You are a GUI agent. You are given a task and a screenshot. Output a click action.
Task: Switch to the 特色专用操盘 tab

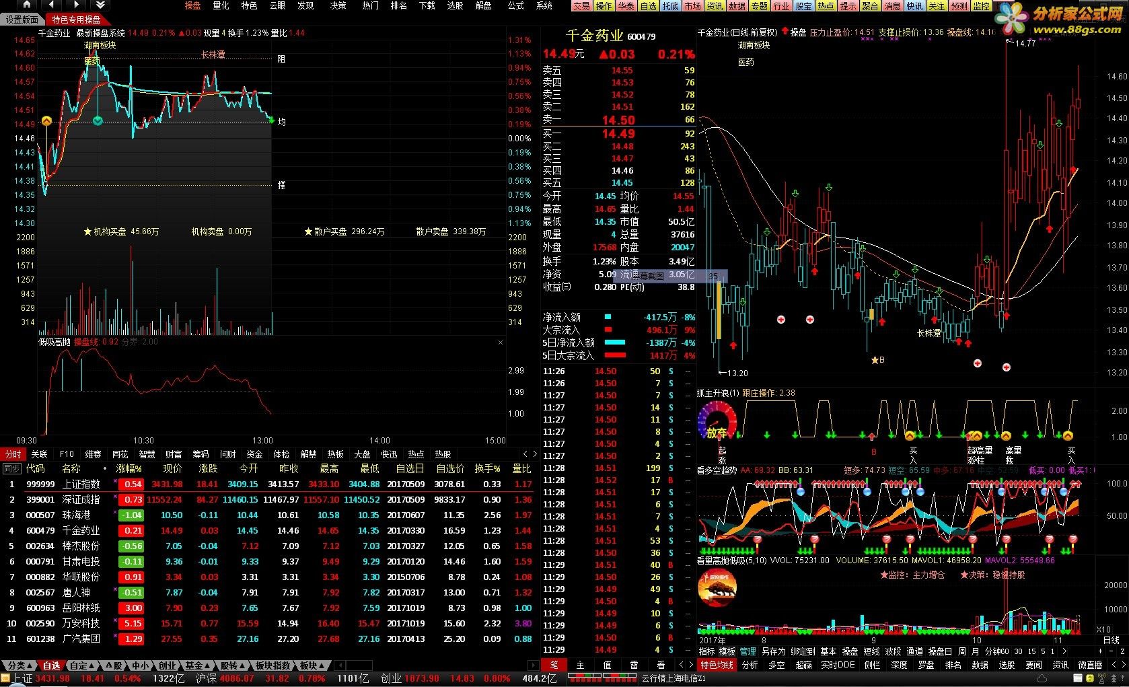point(76,20)
